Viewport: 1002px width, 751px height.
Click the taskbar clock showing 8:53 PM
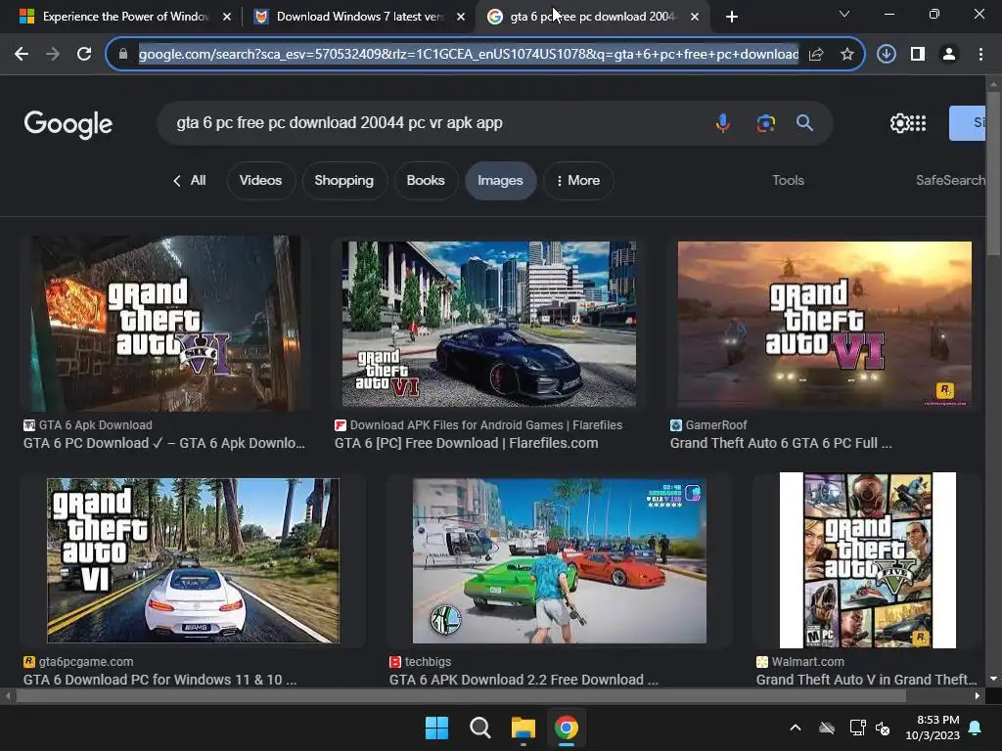click(x=933, y=728)
